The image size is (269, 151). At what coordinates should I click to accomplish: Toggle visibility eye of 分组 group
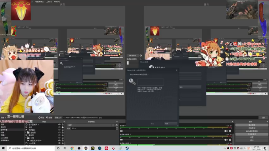[60, 138]
